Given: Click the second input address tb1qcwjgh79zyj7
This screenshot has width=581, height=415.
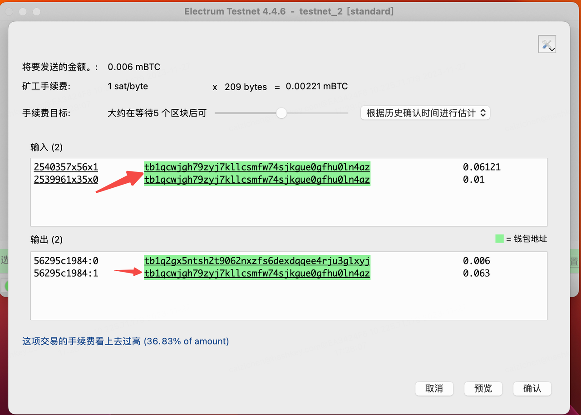Looking at the screenshot, I should pos(256,179).
